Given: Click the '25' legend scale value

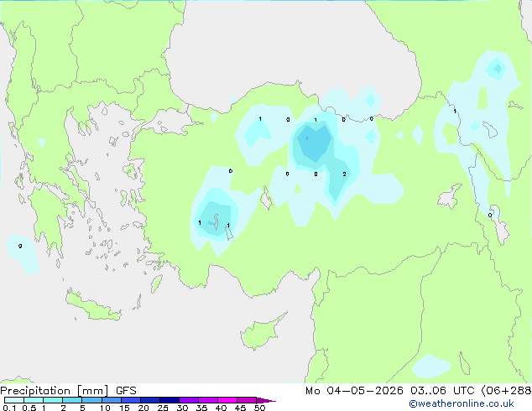Looking at the screenshot, I should pyautogui.click(x=163, y=408).
